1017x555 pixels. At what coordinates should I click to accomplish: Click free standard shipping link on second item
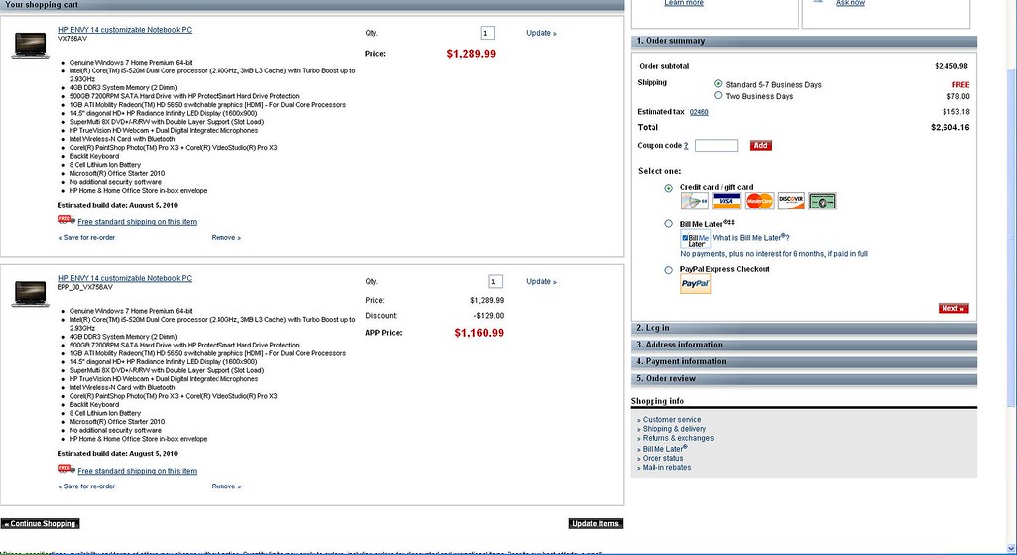(137, 471)
